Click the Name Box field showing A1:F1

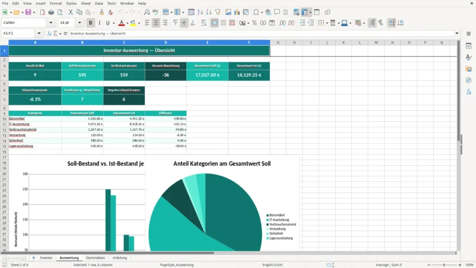point(19,33)
